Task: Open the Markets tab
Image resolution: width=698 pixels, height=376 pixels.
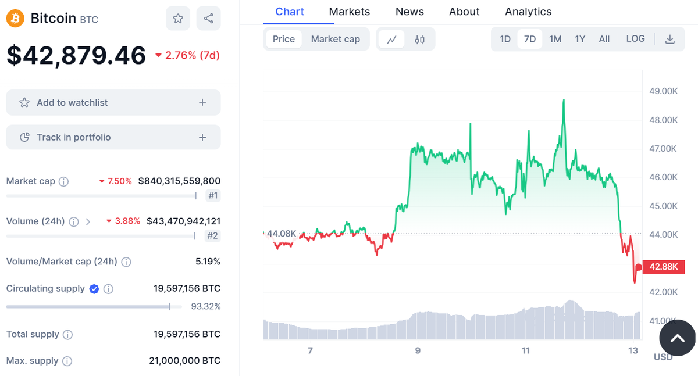Action: (350, 12)
